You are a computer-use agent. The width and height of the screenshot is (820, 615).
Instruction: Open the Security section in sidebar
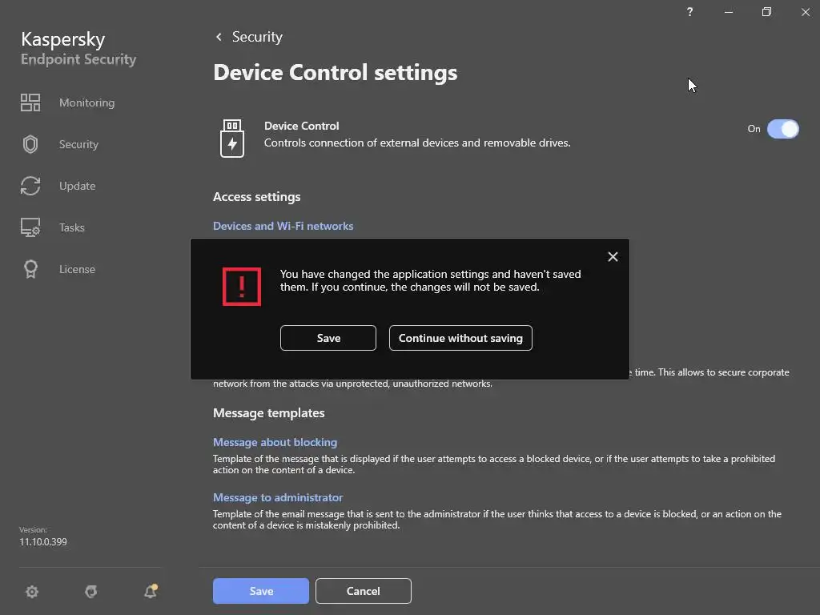click(x=78, y=144)
